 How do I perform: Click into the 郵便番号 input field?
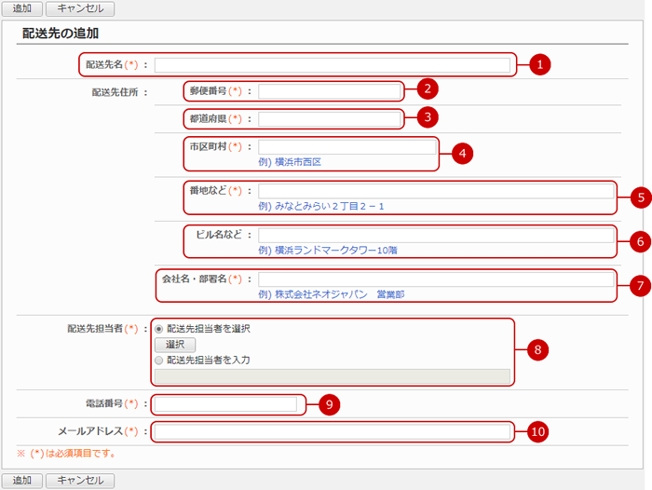(x=330, y=91)
